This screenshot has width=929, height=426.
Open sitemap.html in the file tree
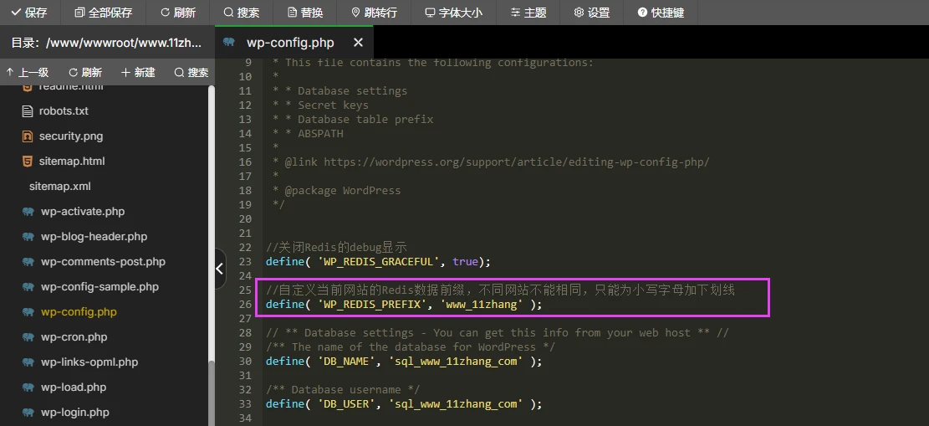tap(72, 161)
